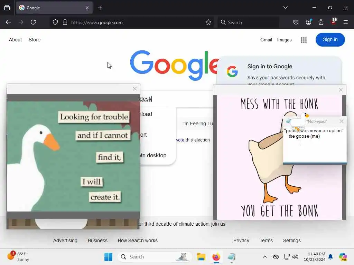
Task: Open Firefox account profile icon
Action: (x=309, y=22)
